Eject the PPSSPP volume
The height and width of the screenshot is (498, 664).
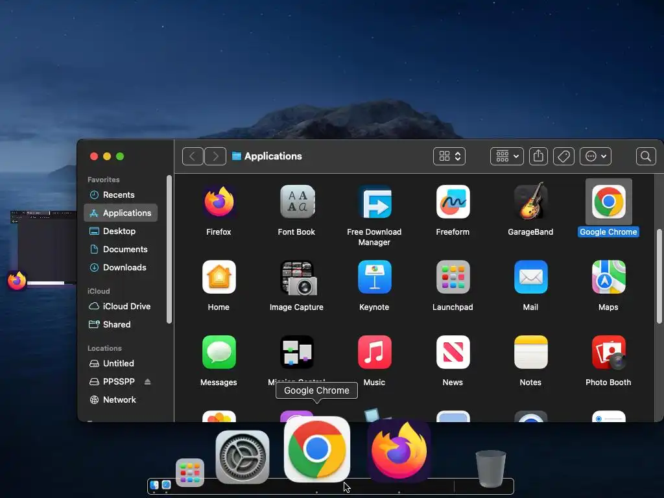(x=147, y=381)
